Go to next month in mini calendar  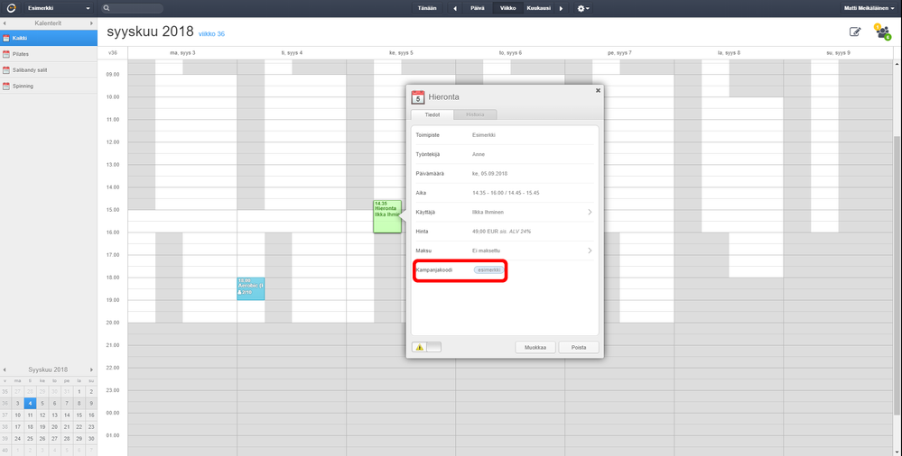(91, 369)
